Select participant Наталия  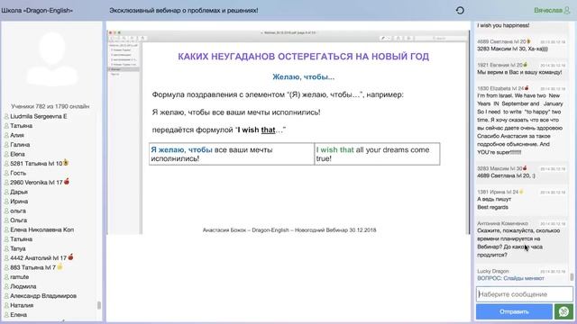22,305
